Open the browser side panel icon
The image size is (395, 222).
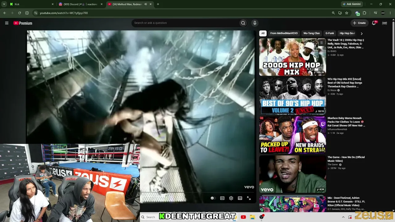click(27, 13)
